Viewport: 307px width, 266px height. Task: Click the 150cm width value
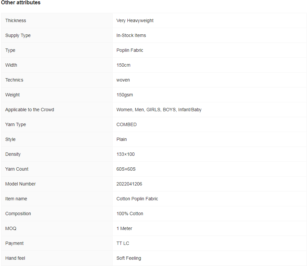tap(123, 65)
